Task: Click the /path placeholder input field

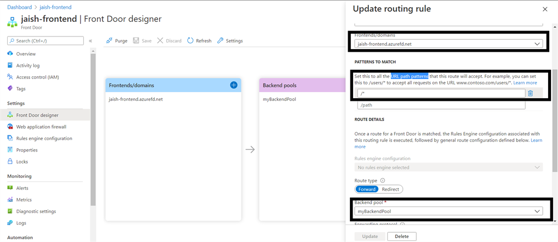Action: coord(441,105)
